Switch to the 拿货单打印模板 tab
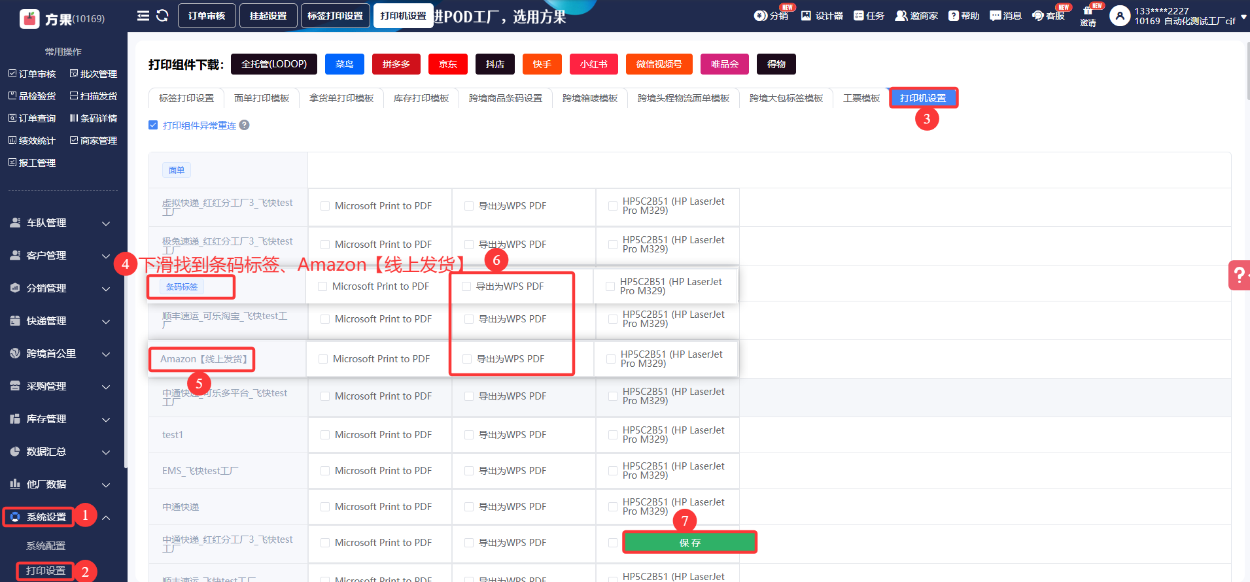 pos(341,98)
